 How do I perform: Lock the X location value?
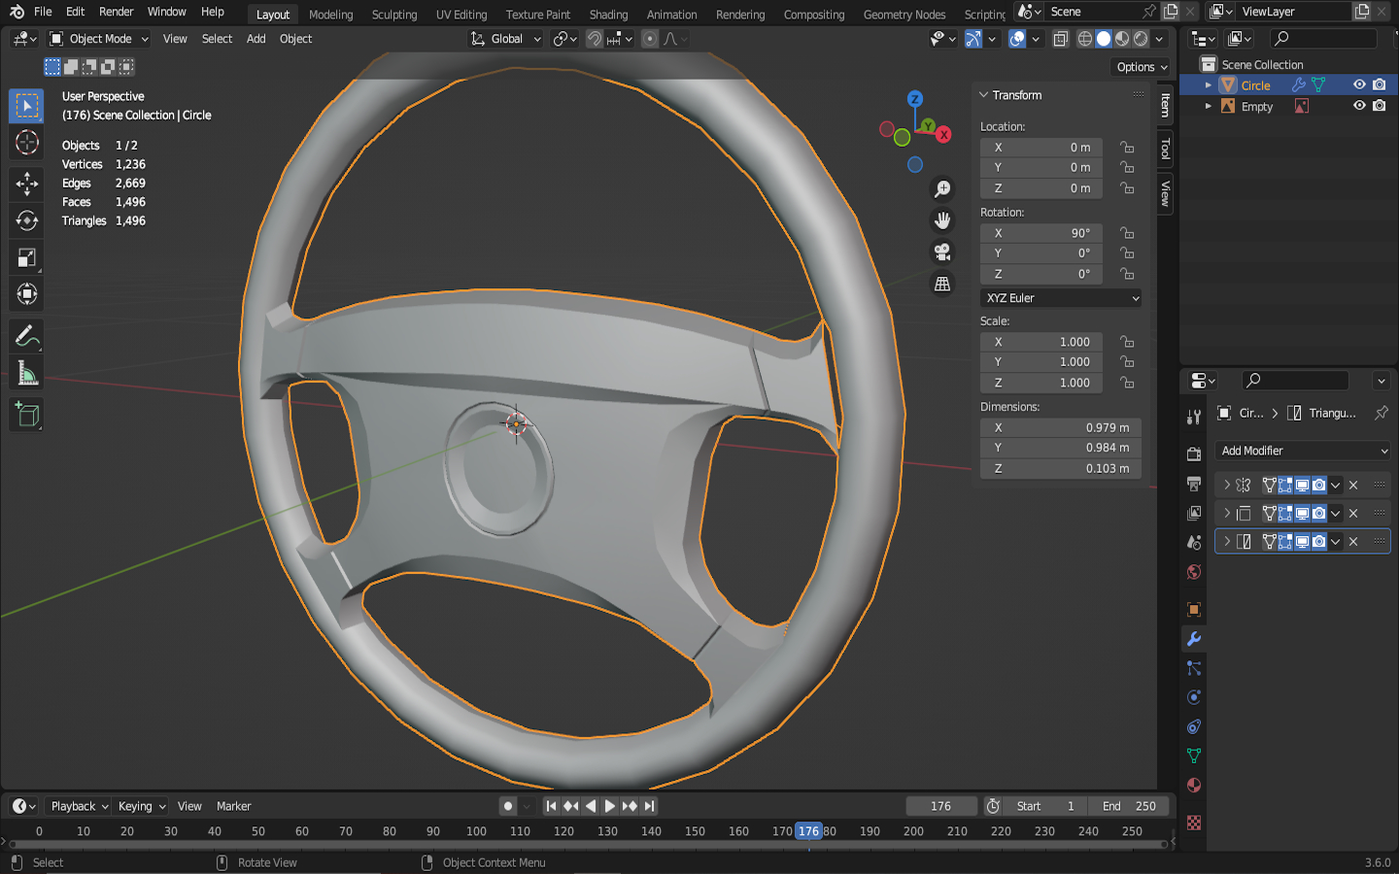(x=1127, y=148)
